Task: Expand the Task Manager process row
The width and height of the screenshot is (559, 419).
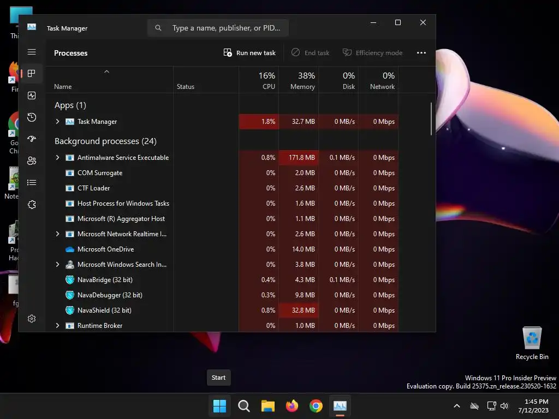Action: 58,122
